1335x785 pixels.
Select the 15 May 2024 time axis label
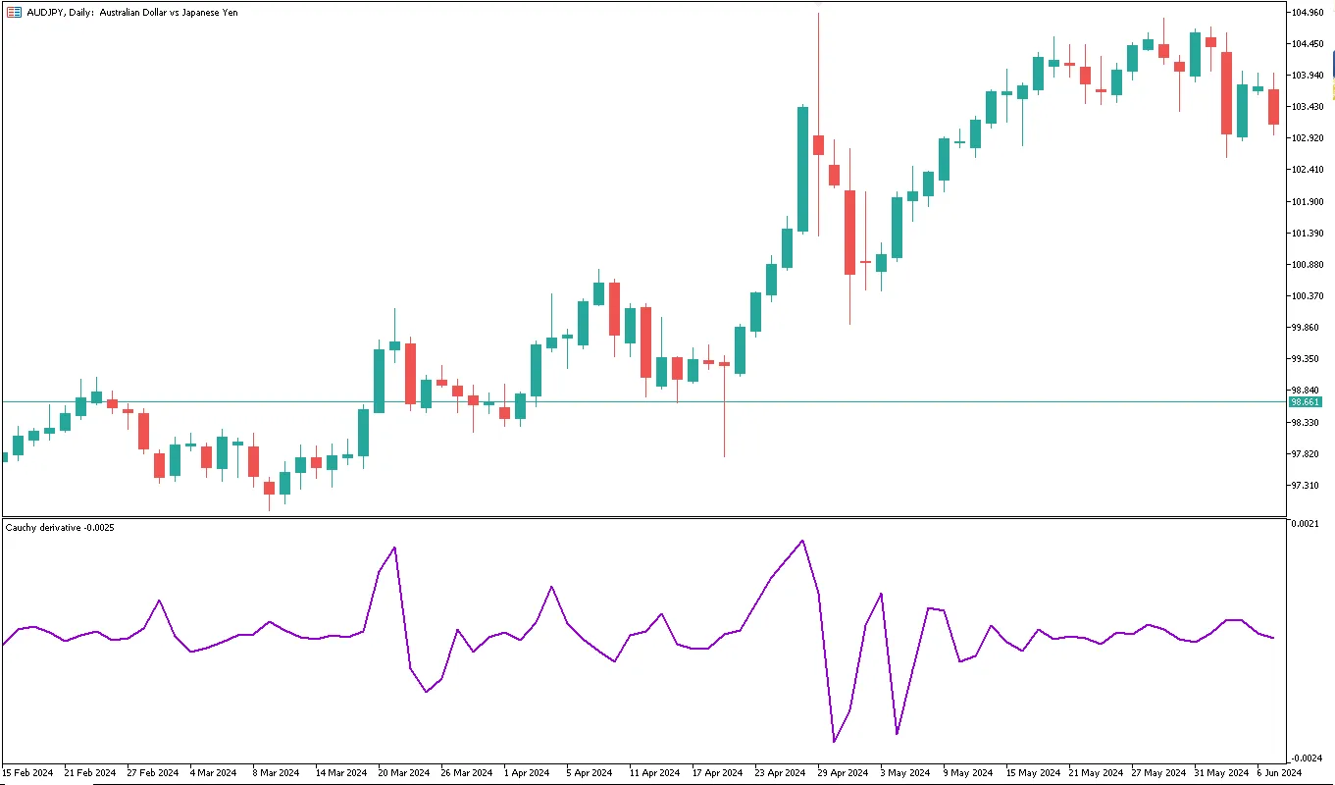coord(1032,773)
